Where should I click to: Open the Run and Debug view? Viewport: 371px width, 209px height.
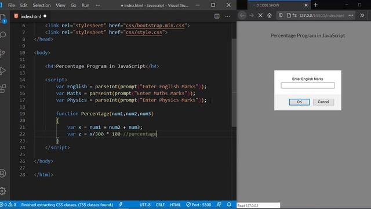(3, 71)
